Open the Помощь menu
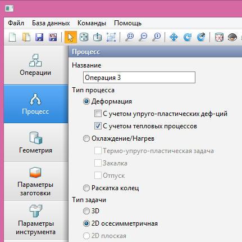Screen dimensions: 242x242 pyautogui.click(x=127, y=23)
